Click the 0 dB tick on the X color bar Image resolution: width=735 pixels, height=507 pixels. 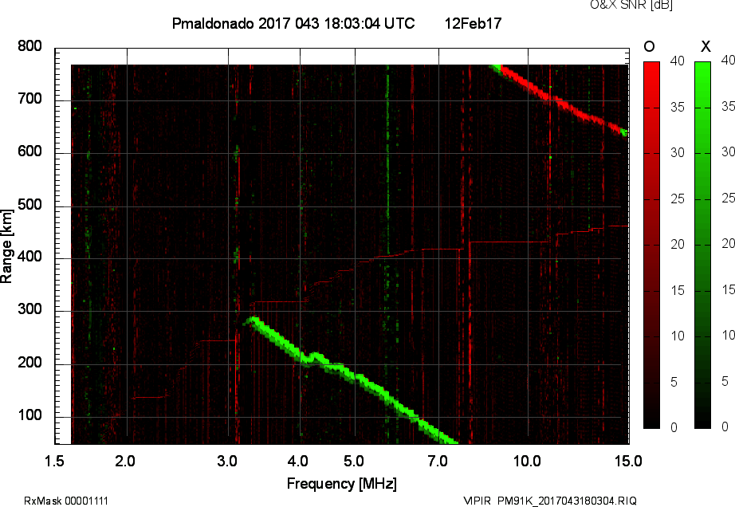(725, 426)
